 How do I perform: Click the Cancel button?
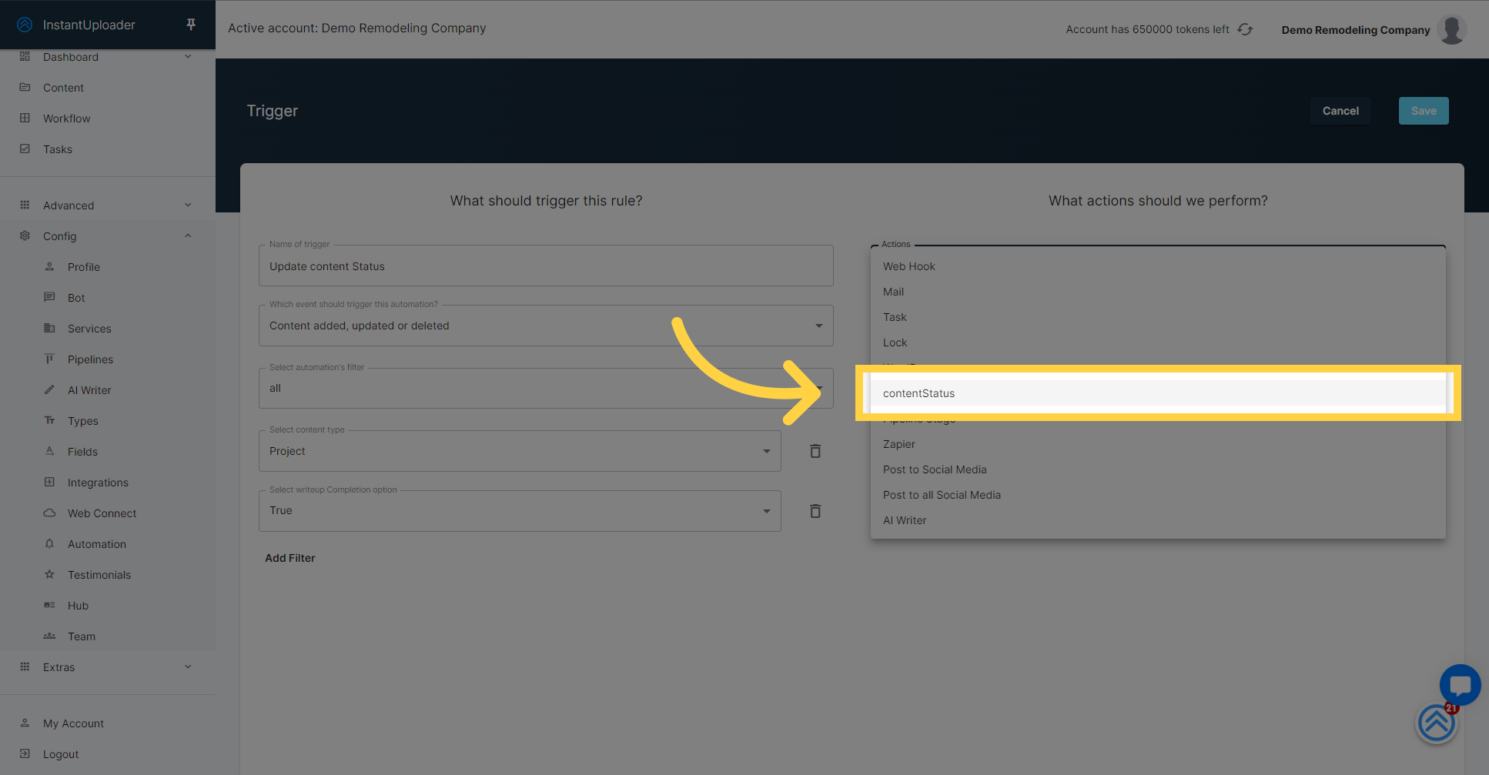(1340, 111)
